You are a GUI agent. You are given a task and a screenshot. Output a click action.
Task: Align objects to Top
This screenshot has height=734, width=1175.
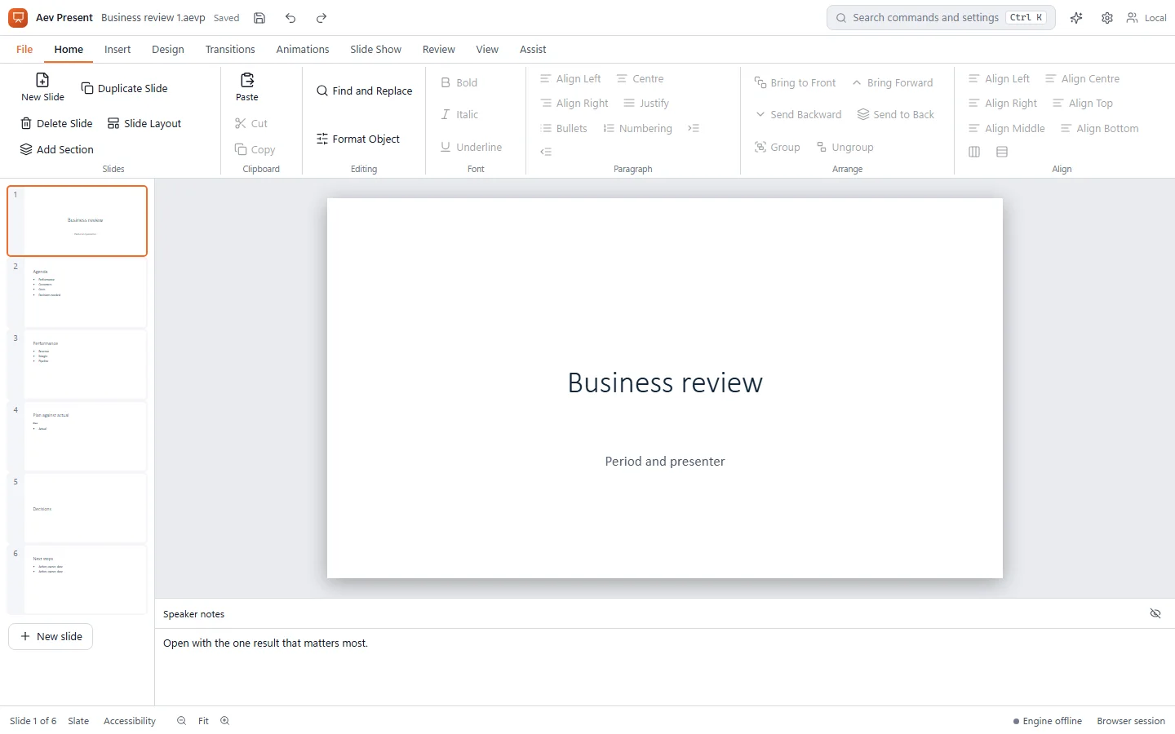click(x=1082, y=103)
